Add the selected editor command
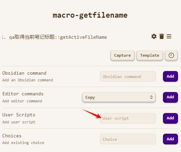 coord(170,97)
